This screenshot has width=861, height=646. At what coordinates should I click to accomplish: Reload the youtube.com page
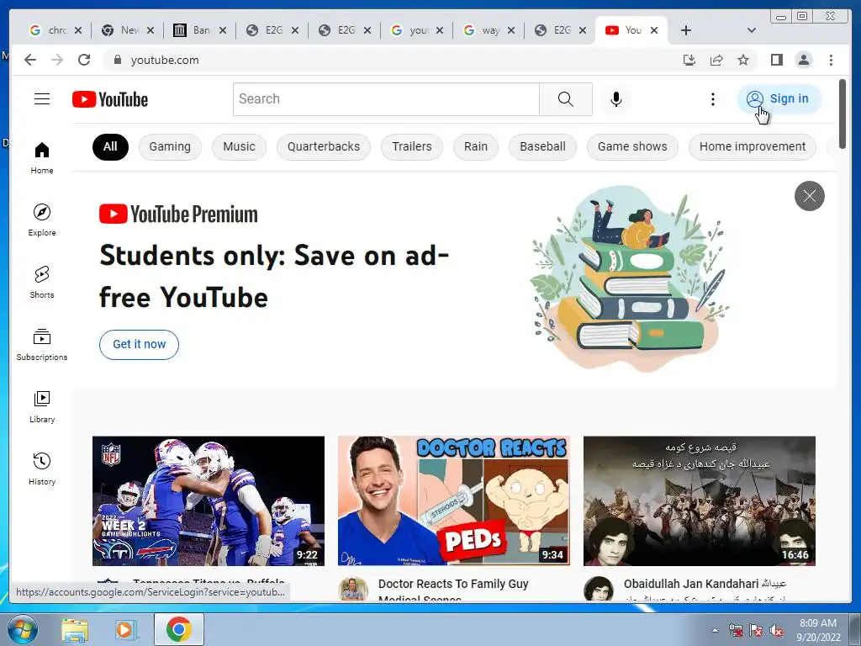point(84,60)
